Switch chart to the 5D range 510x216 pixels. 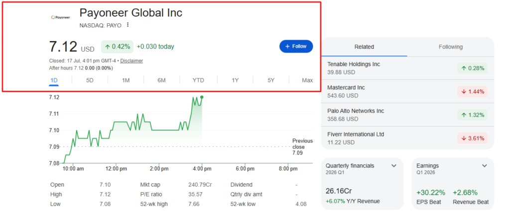click(x=90, y=80)
